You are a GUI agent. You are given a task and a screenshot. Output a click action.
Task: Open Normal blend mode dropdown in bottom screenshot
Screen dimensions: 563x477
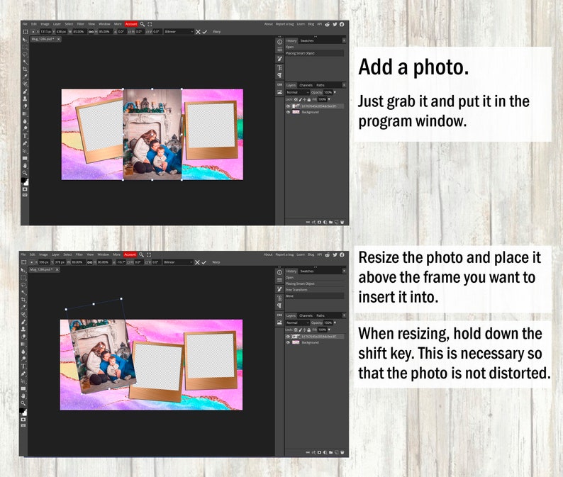click(x=298, y=322)
